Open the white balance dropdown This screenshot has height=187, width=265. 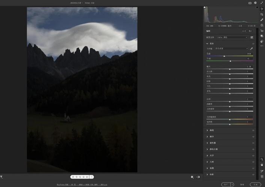[232, 49]
